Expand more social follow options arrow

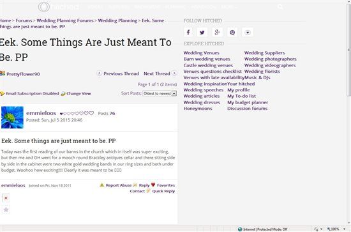[x=248, y=33]
